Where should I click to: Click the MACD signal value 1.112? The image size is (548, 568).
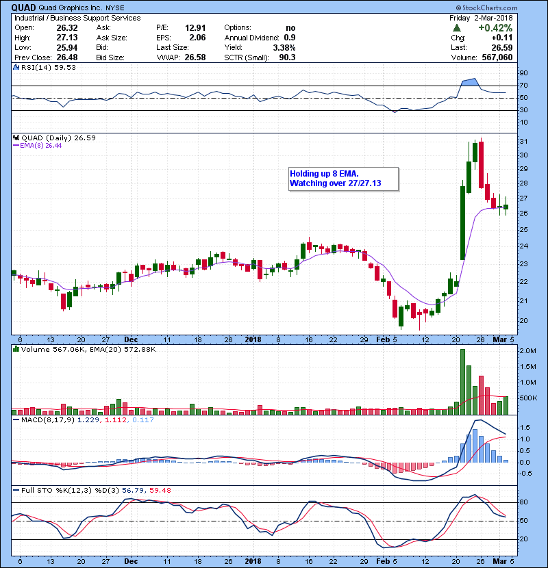[x=116, y=420]
